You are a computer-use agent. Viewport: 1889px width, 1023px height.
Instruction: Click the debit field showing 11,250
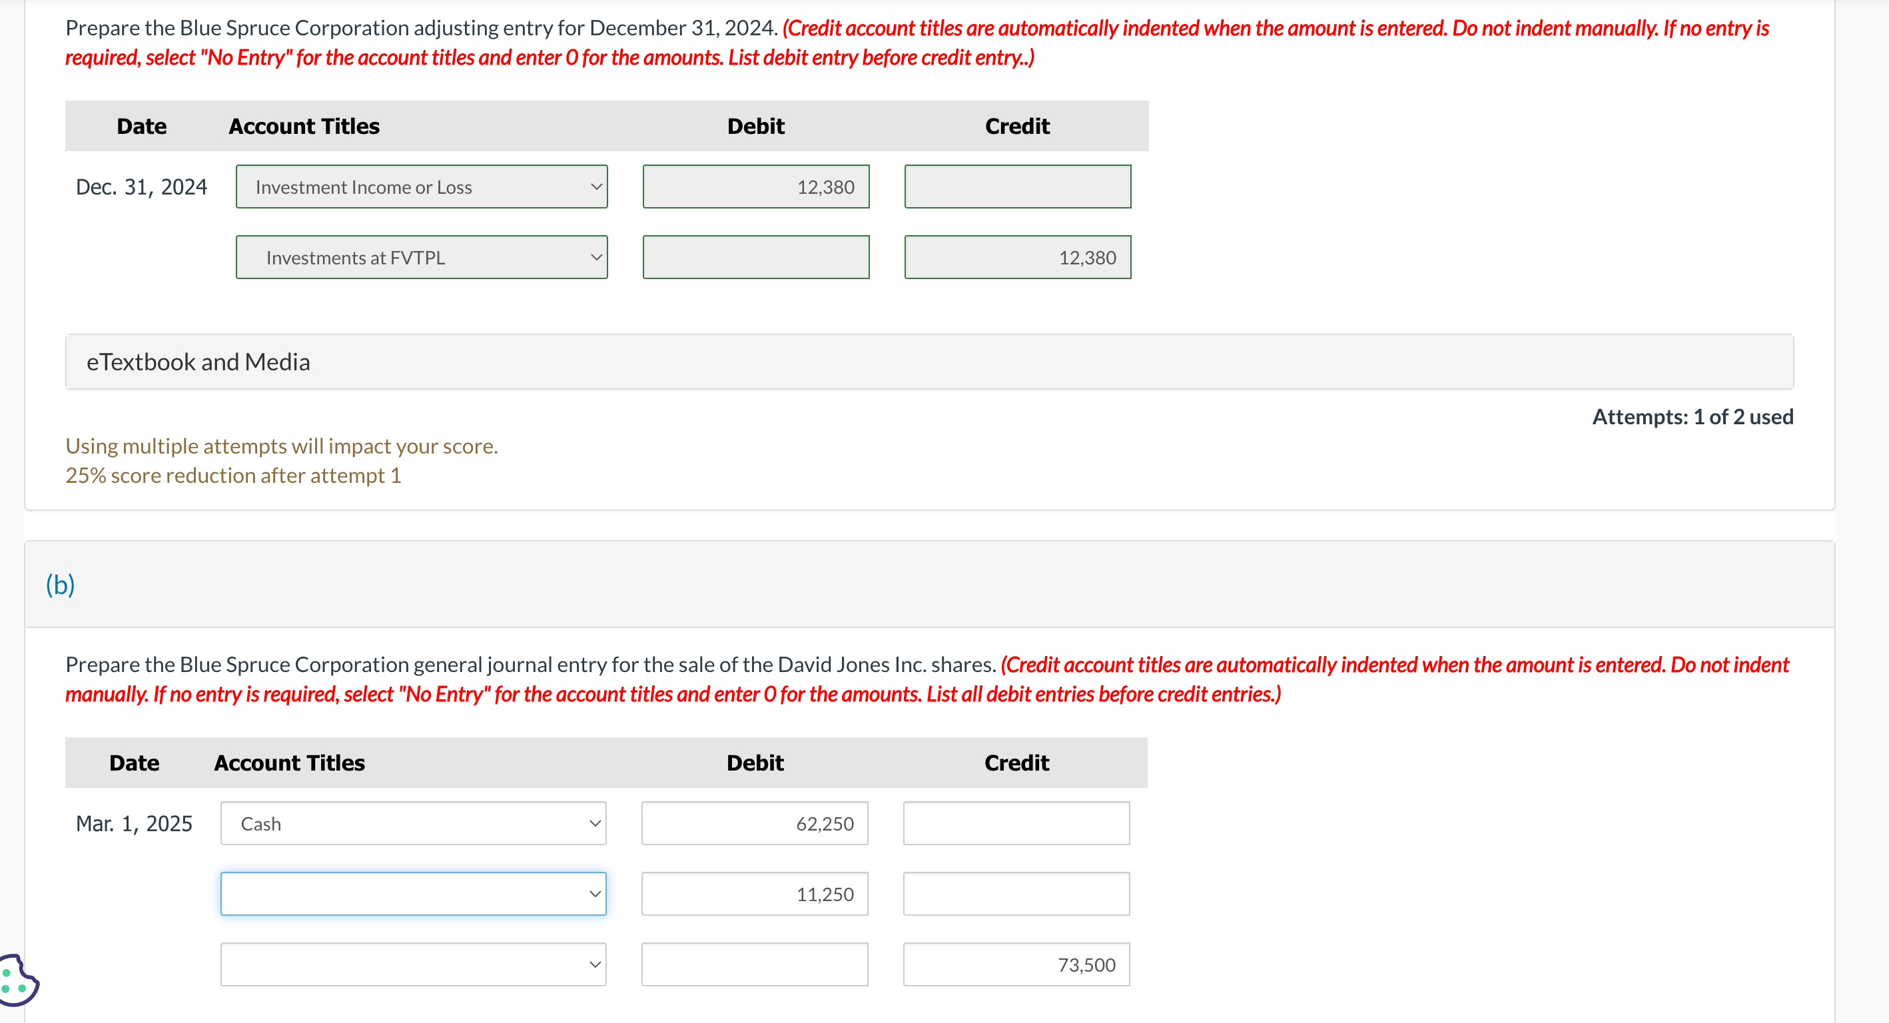point(754,894)
